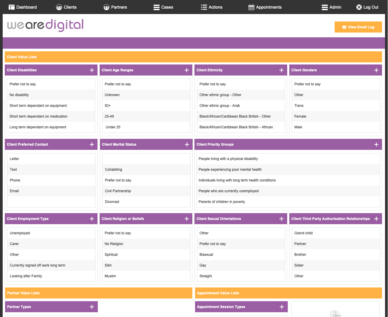Add a new Client Priority Groups value

(376, 144)
